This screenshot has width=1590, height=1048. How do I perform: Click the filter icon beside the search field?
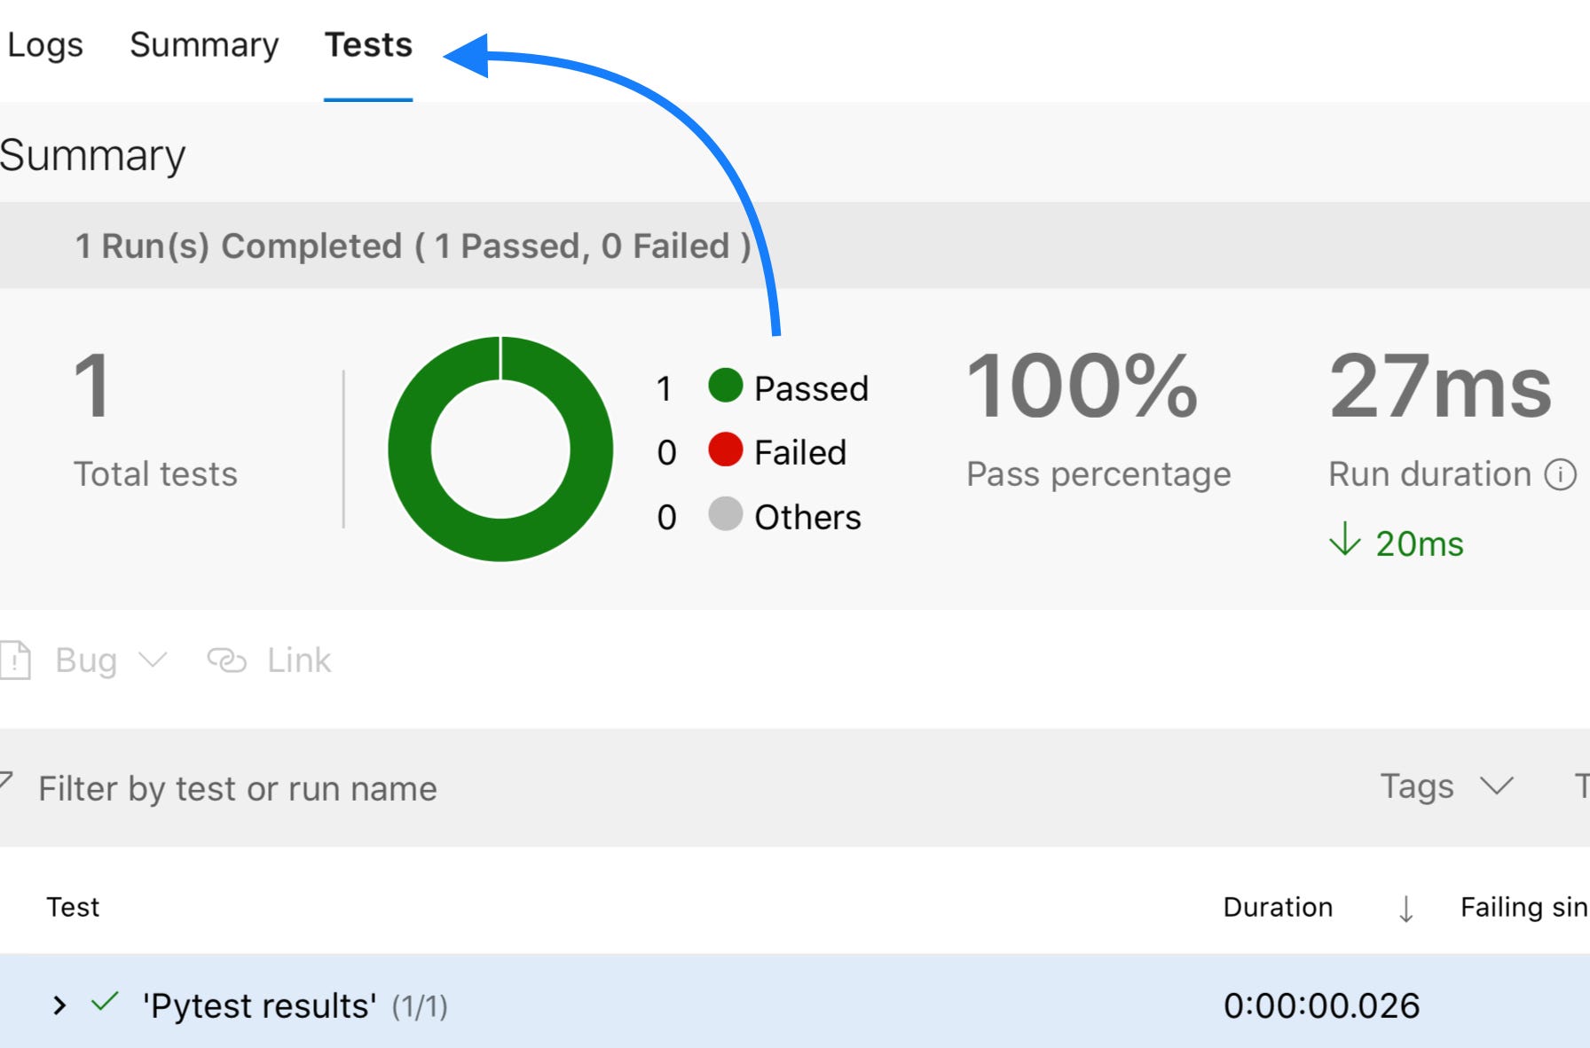coord(4,787)
